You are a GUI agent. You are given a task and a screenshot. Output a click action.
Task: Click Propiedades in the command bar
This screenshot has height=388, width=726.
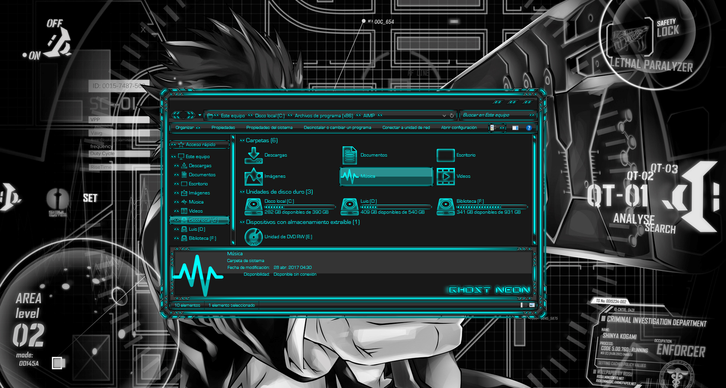(x=223, y=128)
